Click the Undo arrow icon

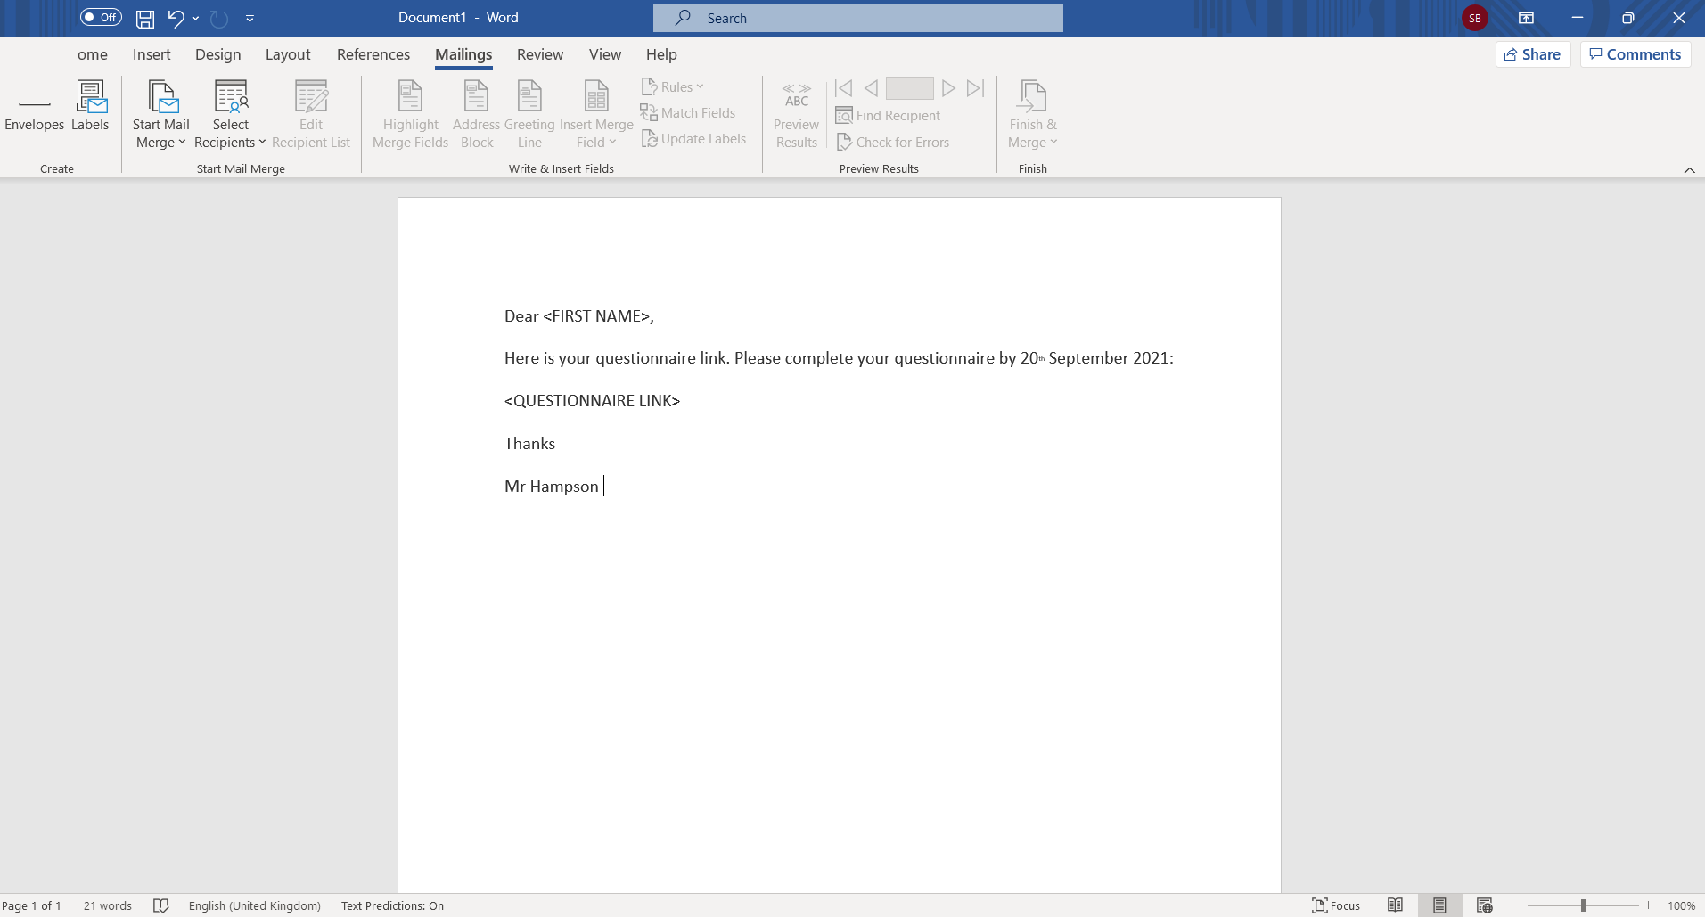tap(176, 18)
